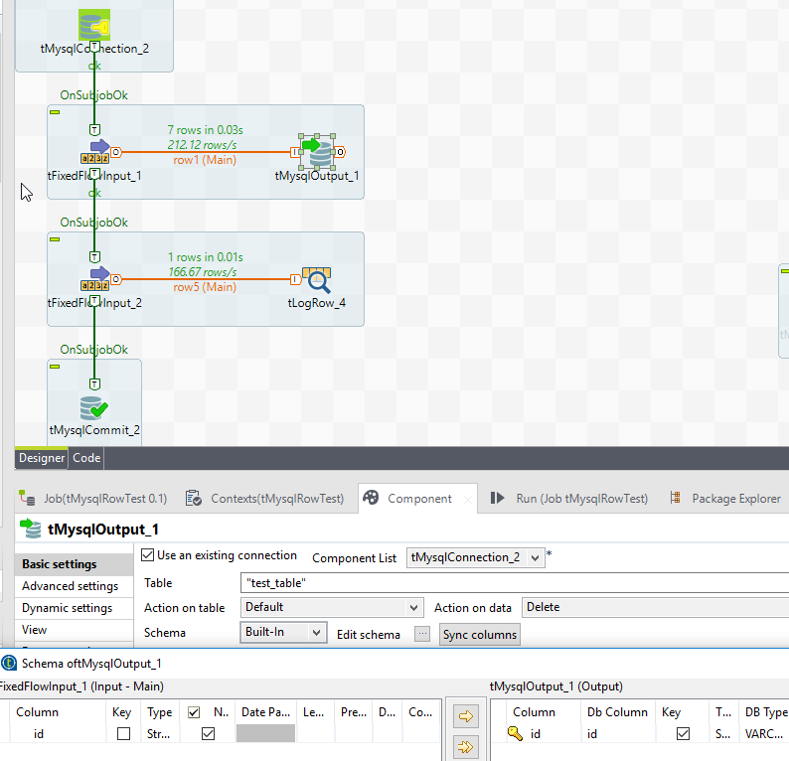Select Basic settings in component sidebar

[75, 564]
